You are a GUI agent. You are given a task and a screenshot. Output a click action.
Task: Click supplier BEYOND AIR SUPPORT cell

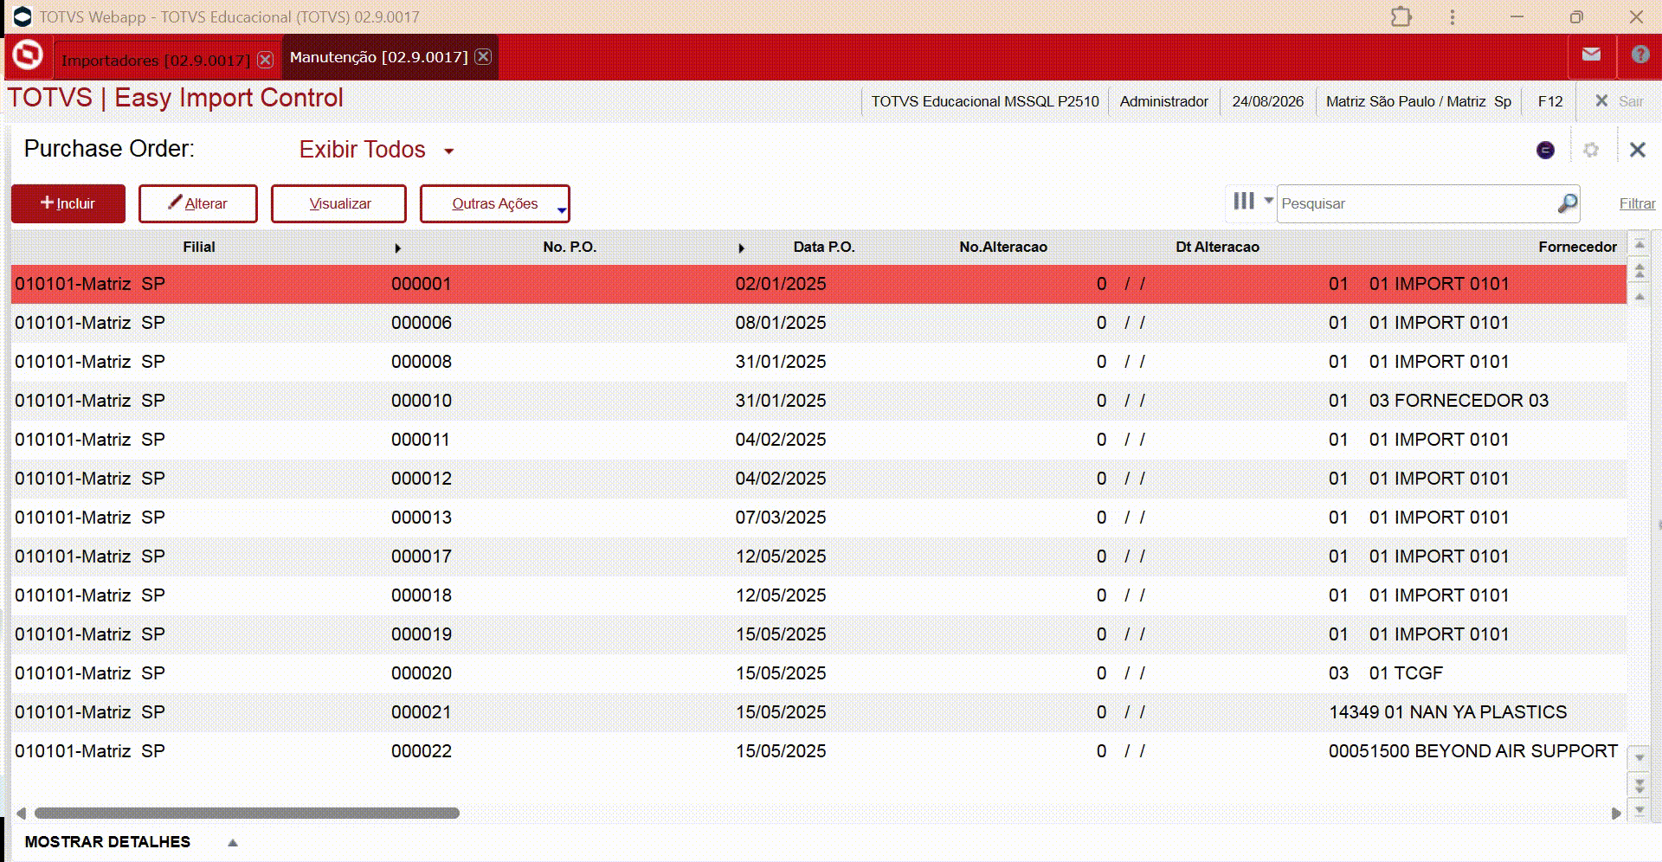(1472, 751)
